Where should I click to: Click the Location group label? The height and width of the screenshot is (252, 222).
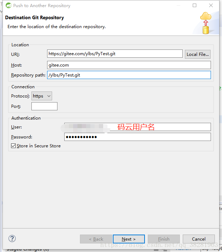pos(20,45)
